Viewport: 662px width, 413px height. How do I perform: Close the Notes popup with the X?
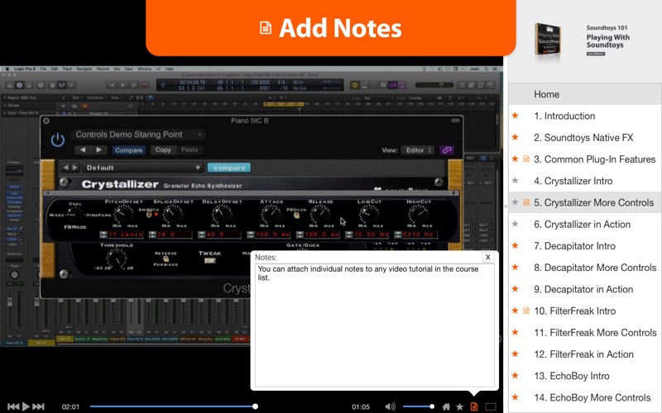coord(487,257)
